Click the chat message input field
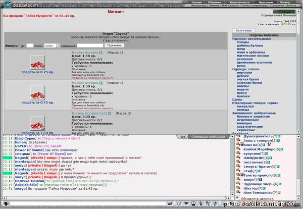 [88, 203]
